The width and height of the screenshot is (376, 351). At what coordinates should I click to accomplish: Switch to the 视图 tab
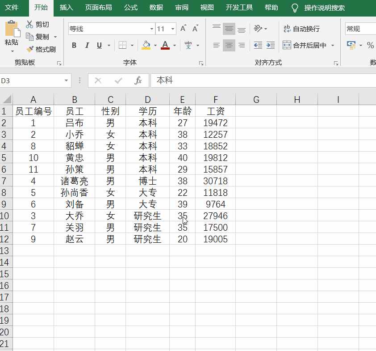(x=207, y=8)
